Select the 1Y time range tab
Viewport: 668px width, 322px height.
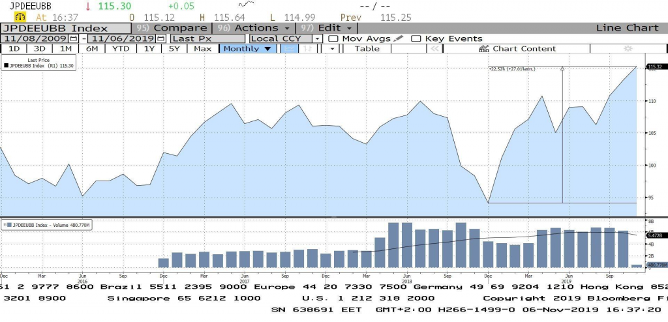point(149,48)
